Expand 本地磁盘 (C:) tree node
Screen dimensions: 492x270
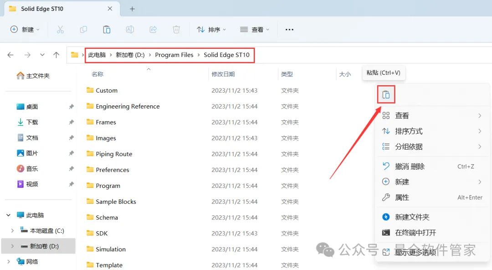point(13,231)
